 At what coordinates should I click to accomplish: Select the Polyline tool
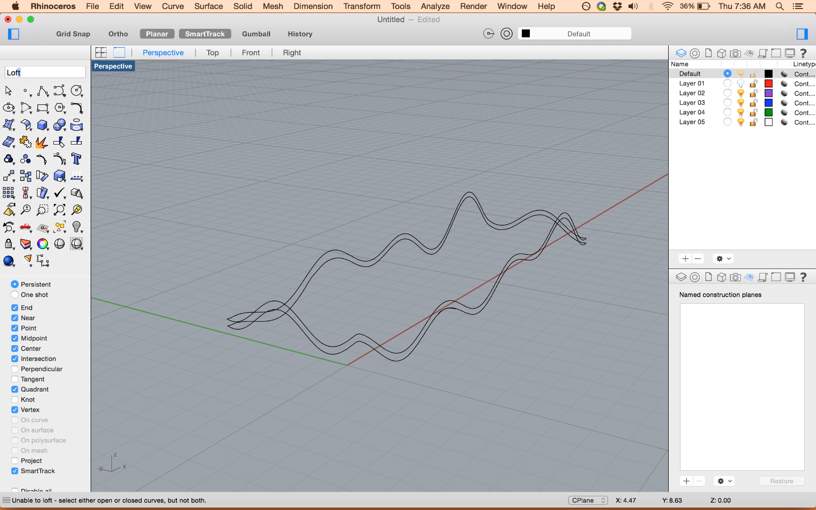[42, 91]
